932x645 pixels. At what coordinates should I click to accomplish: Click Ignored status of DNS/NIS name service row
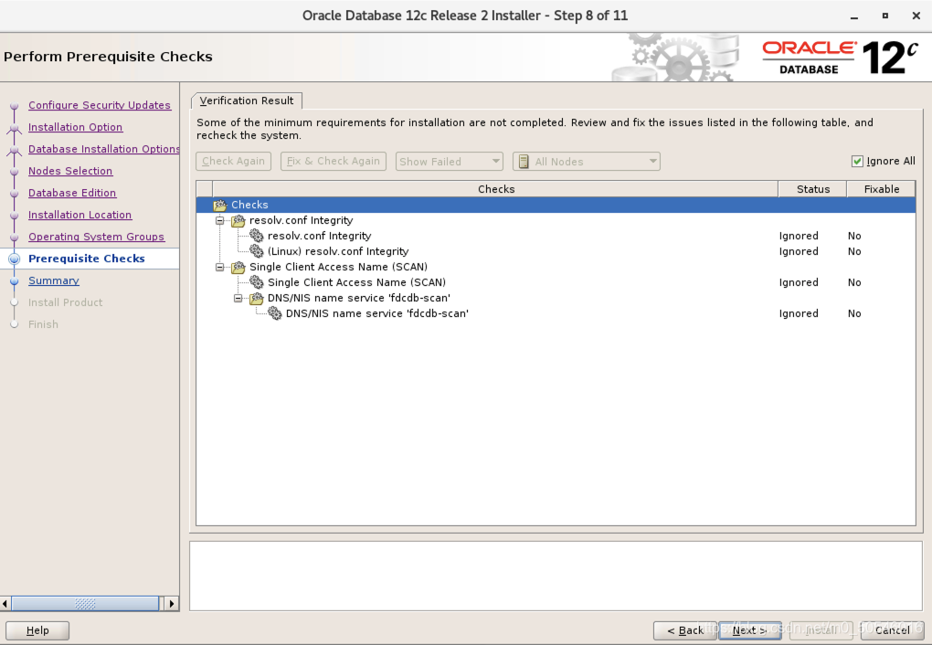point(799,313)
